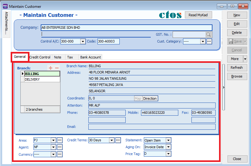
Task: Click ellipsis button next to Credit Terms
Action: click(118, 140)
